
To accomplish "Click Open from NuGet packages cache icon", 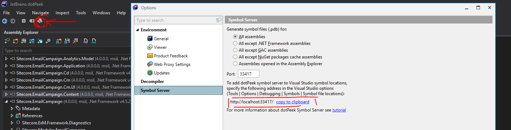I will coord(32,41).
